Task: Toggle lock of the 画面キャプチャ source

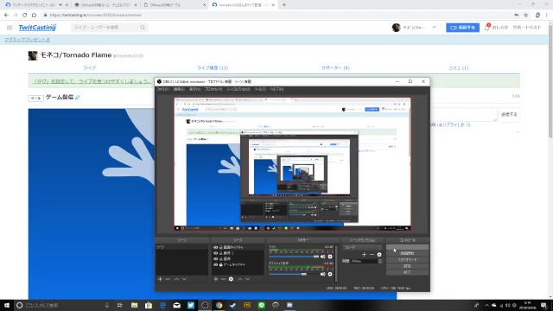Action: coord(221,248)
